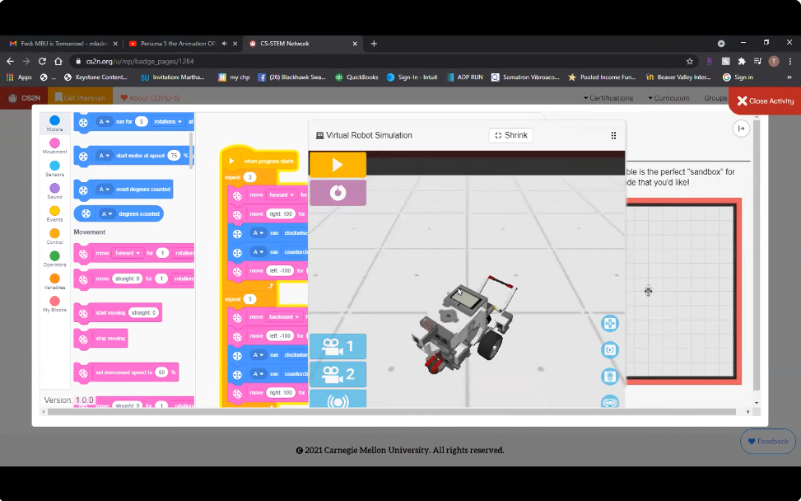This screenshot has width=801, height=501.
Task: Open the 'Sign in' Google bookmark
Action: point(738,77)
